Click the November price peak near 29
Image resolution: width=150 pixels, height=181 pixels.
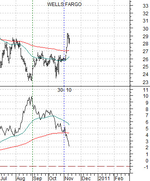pos(68,33)
